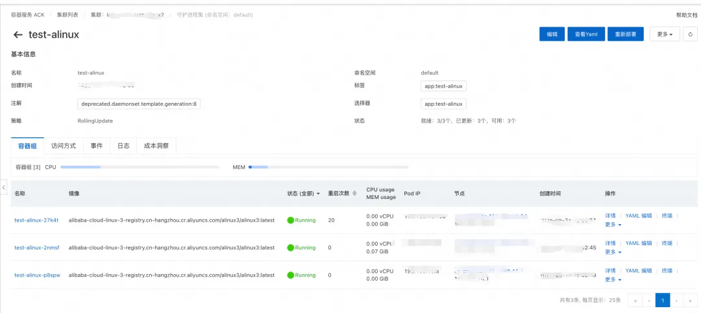The height and width of the screenshot is (313, 701).
Task: Click the 重新部署 button
Action: 626,34
